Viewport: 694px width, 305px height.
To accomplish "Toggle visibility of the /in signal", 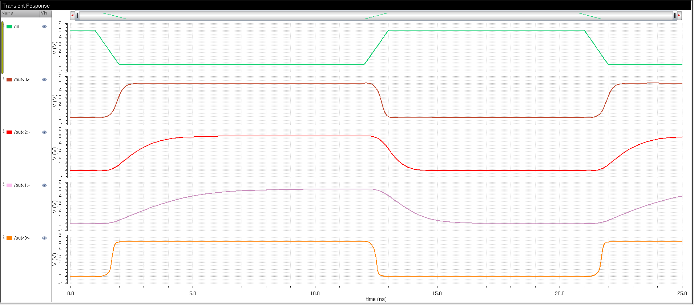I will pyautogui.click(x=44, y=27).
